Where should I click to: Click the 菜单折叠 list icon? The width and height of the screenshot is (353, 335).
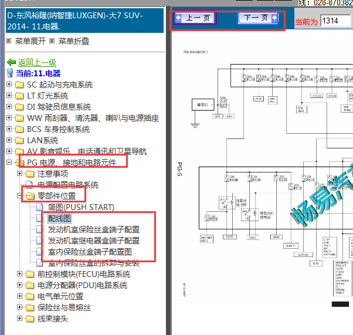(52, 41)
